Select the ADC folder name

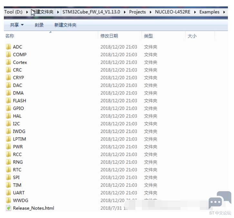point(17,47)
